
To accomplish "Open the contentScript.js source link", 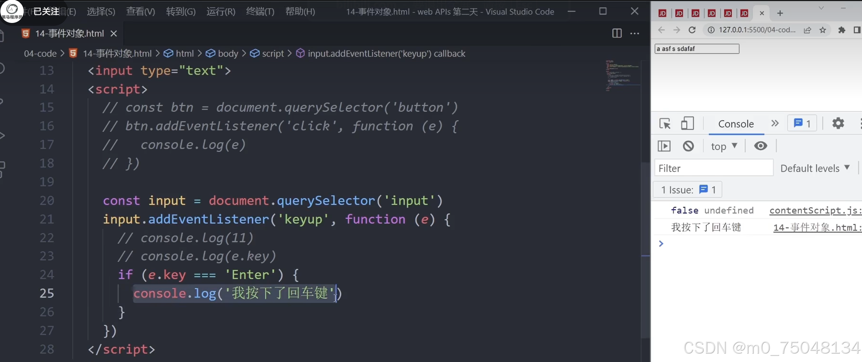I will [815, 210].
